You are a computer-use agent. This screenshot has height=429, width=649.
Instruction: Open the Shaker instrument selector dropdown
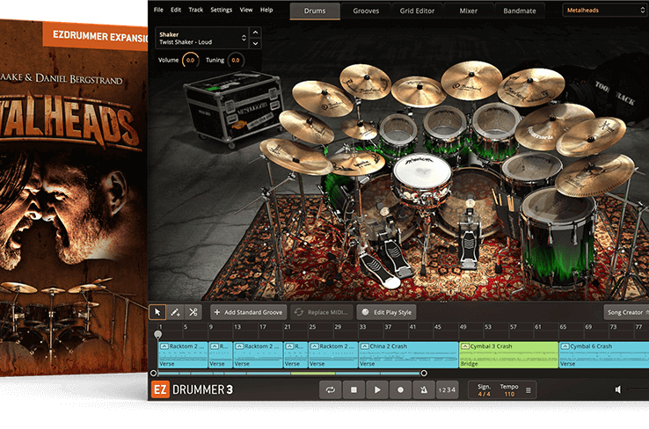[x=202, y=38]
